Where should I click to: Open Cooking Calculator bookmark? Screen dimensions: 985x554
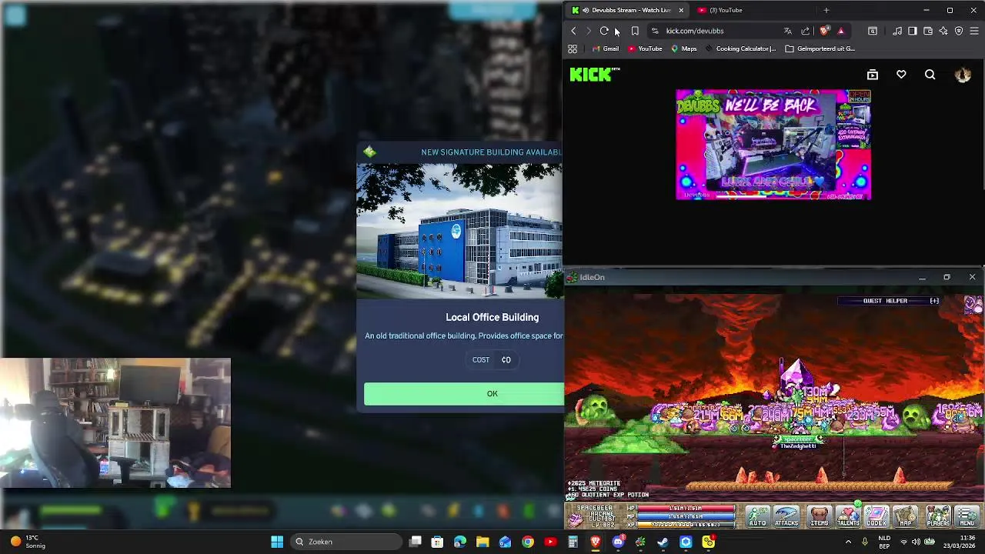(740, 48)
